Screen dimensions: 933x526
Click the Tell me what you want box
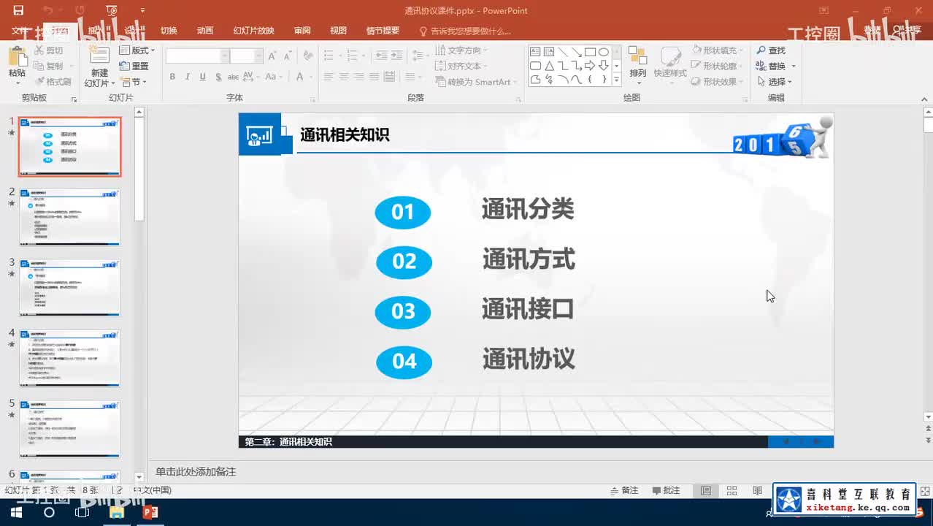[465, 31]
